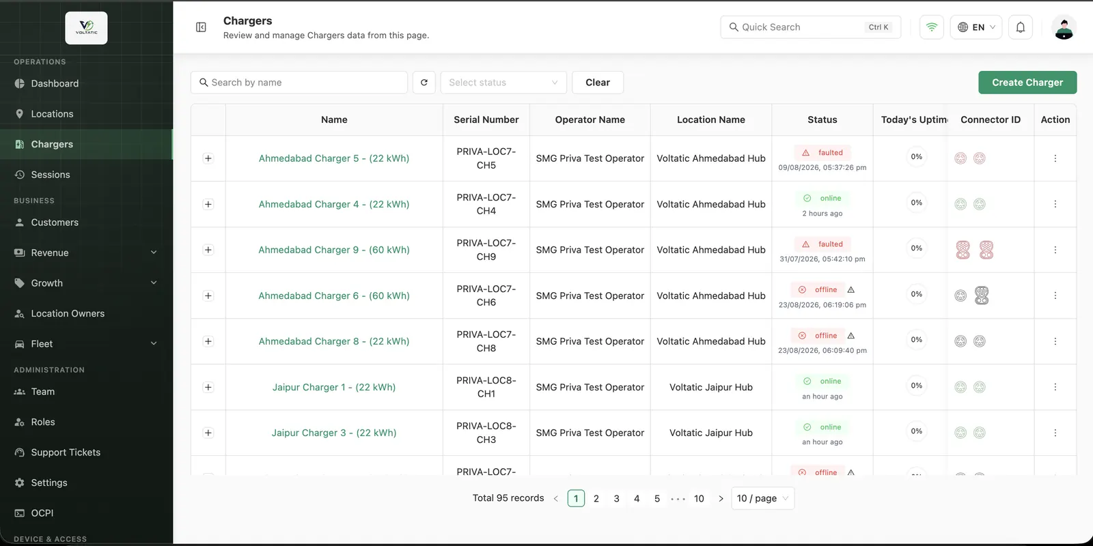Screen dimensions: 1093x546
Task: Open actions menu for Ahmedabad Charger 6
Action: click(x=1055, y=296)
